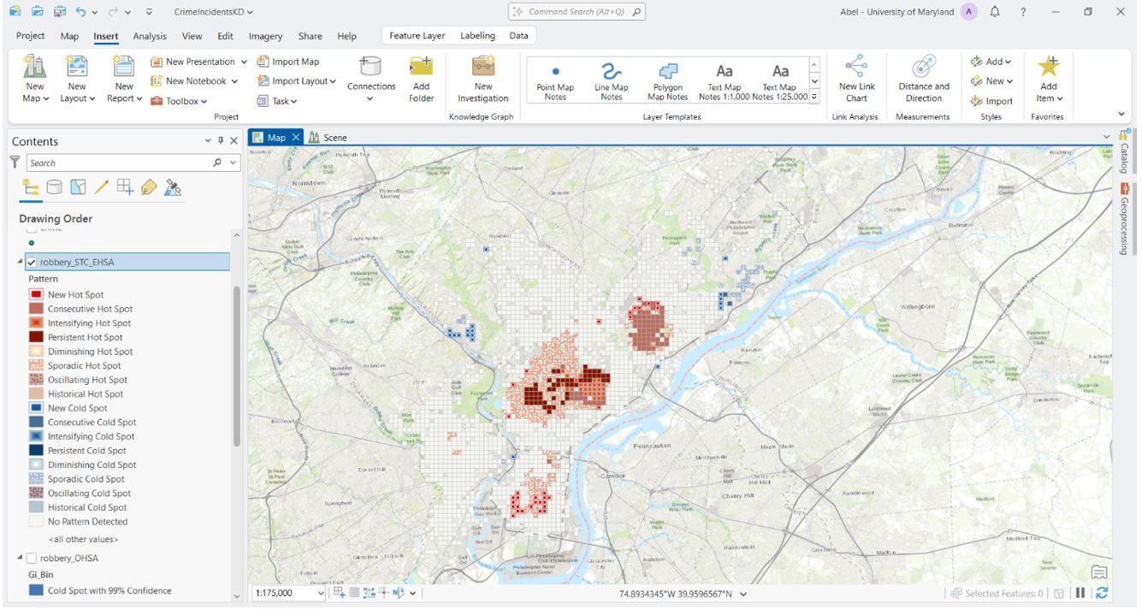The width and height of the screenshot is (1142, 615).
Task: Open Distance and Direction tool
Action: click(x=924, y=79)
